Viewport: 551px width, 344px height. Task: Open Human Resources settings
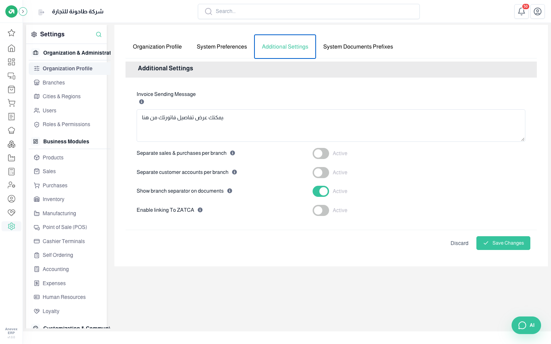point(68,297)
